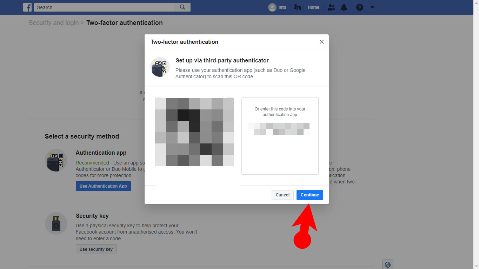The image size is (479, 269).
Task: Open the help question mark icon
Action: (x=360, y=7)
